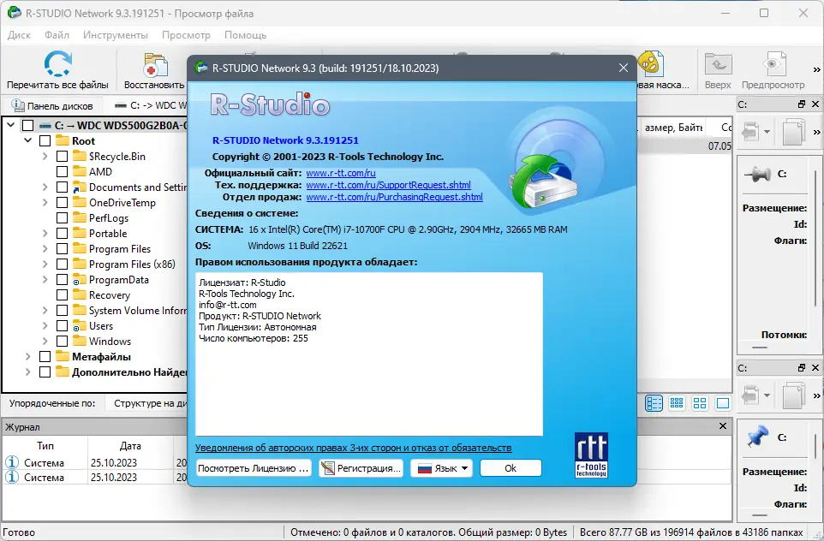Image resolution: width=824 pixels, height=541 pixels.
Task: Select the details list view icon
Action: tap(654, 403)
